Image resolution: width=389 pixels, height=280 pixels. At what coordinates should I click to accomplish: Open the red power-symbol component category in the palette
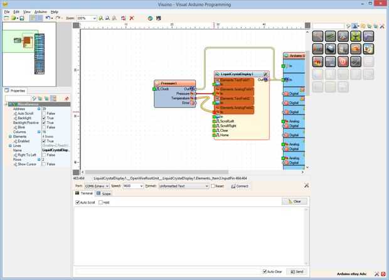(343, 62)
